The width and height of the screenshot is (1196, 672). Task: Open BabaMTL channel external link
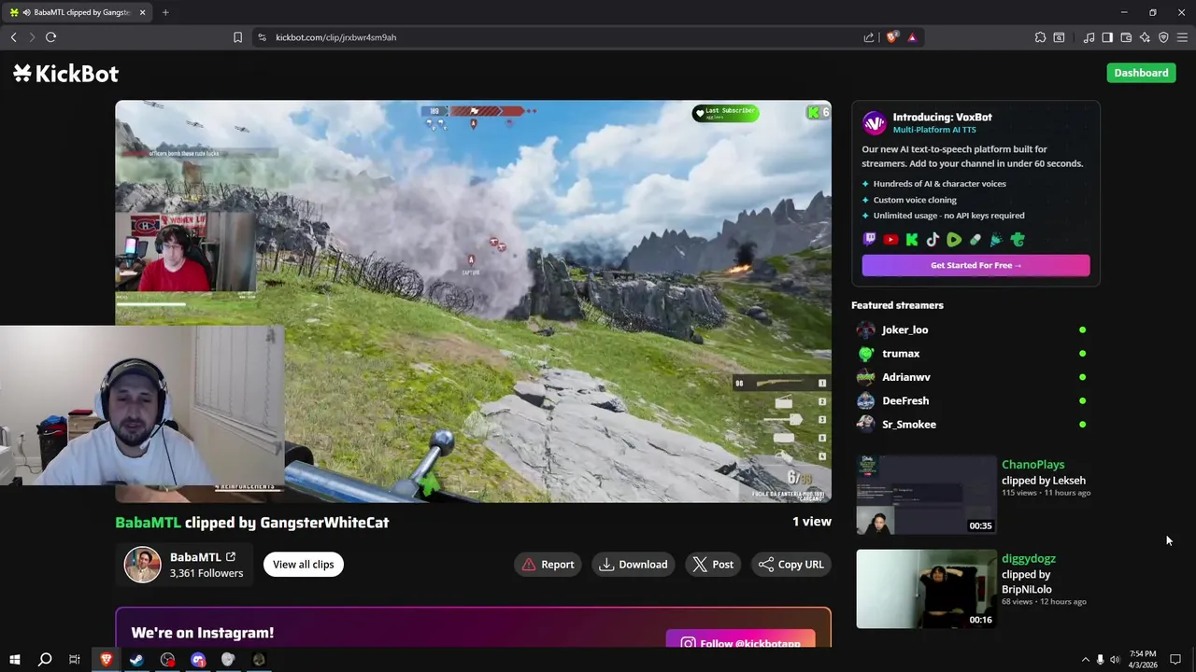[230, 557]
